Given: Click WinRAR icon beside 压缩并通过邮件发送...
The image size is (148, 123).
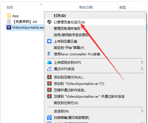Looking at the screenshot, I should click(x=49, y=90).
